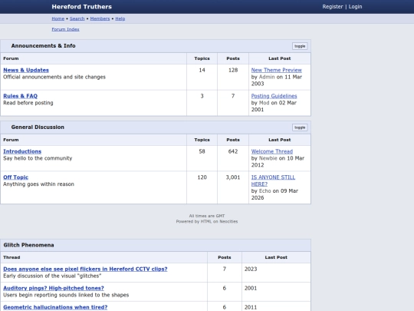Go to the Home navigation link
The width and height of the screenshot is (414, 311).
click(58, 18)
